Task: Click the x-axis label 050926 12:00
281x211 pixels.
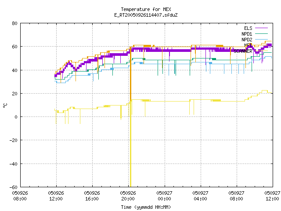Action: coord(56,196)
